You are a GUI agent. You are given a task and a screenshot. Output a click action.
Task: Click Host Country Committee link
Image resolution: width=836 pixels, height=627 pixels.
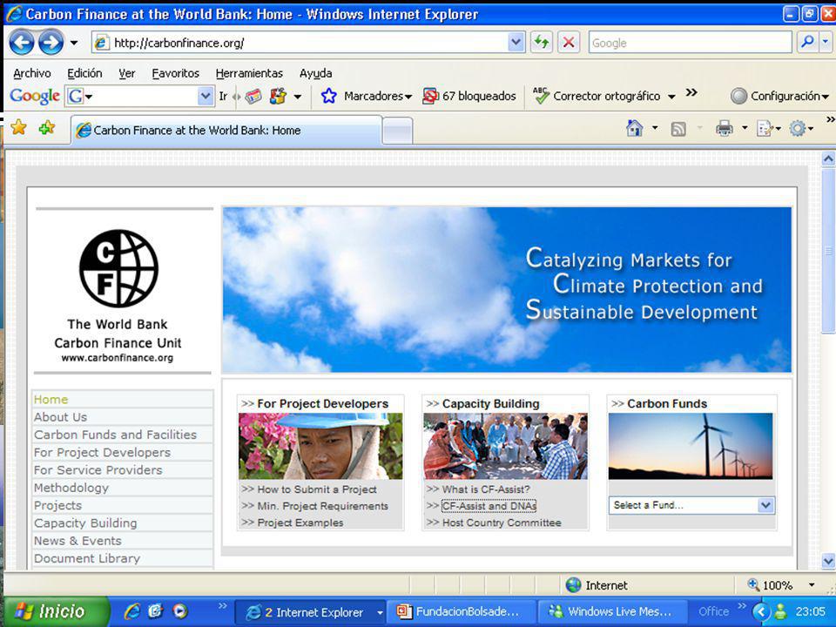click(502, 522)
